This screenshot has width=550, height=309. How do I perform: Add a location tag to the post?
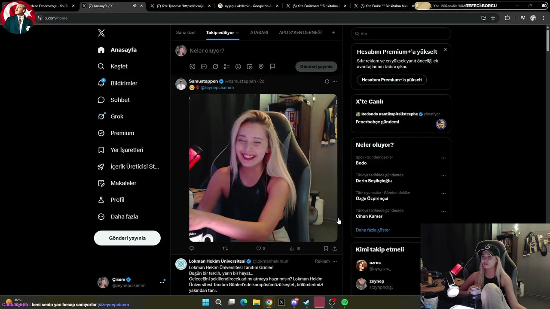(261, 67)
